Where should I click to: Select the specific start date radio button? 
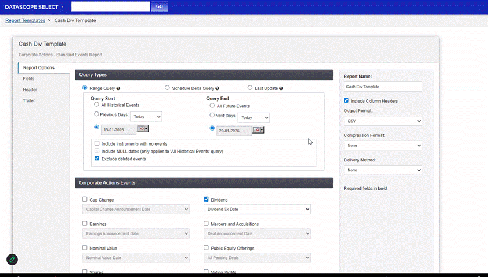point(96,127)
